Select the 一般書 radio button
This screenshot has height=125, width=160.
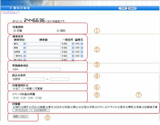(x=23, y=89)
